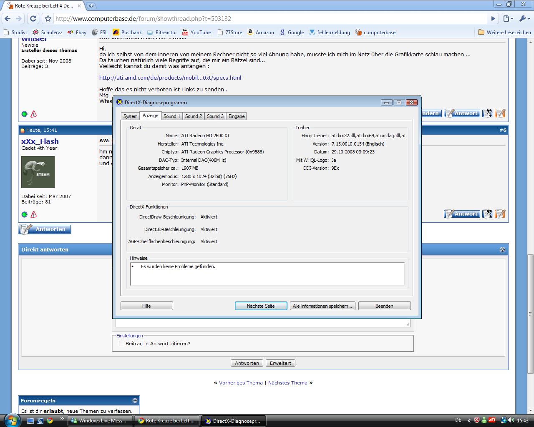
Task: Click the large Antworten button below the posts
Action: 45,229
